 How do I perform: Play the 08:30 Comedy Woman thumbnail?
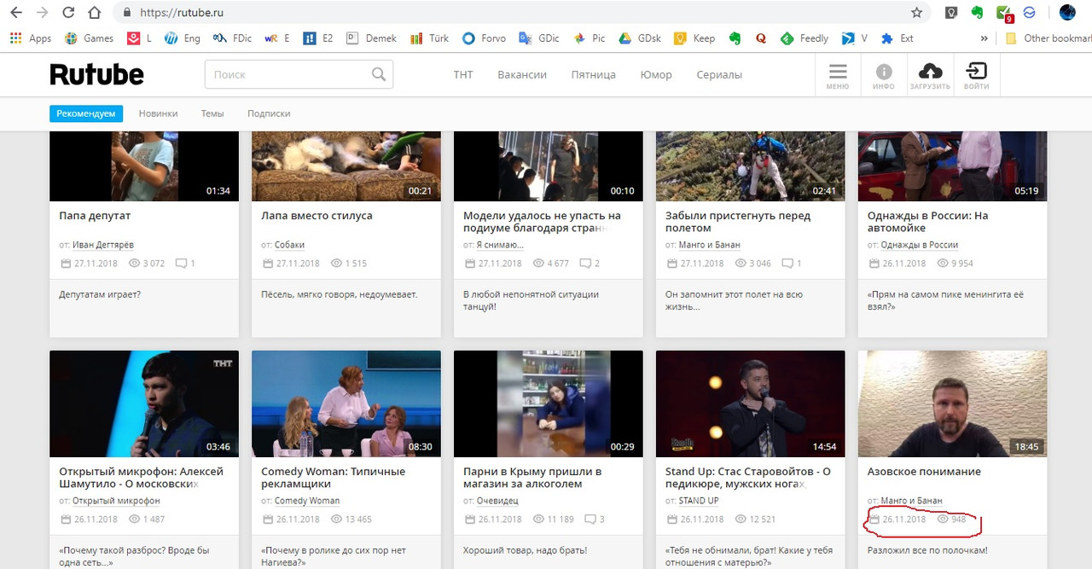click(x=346, y=404)
